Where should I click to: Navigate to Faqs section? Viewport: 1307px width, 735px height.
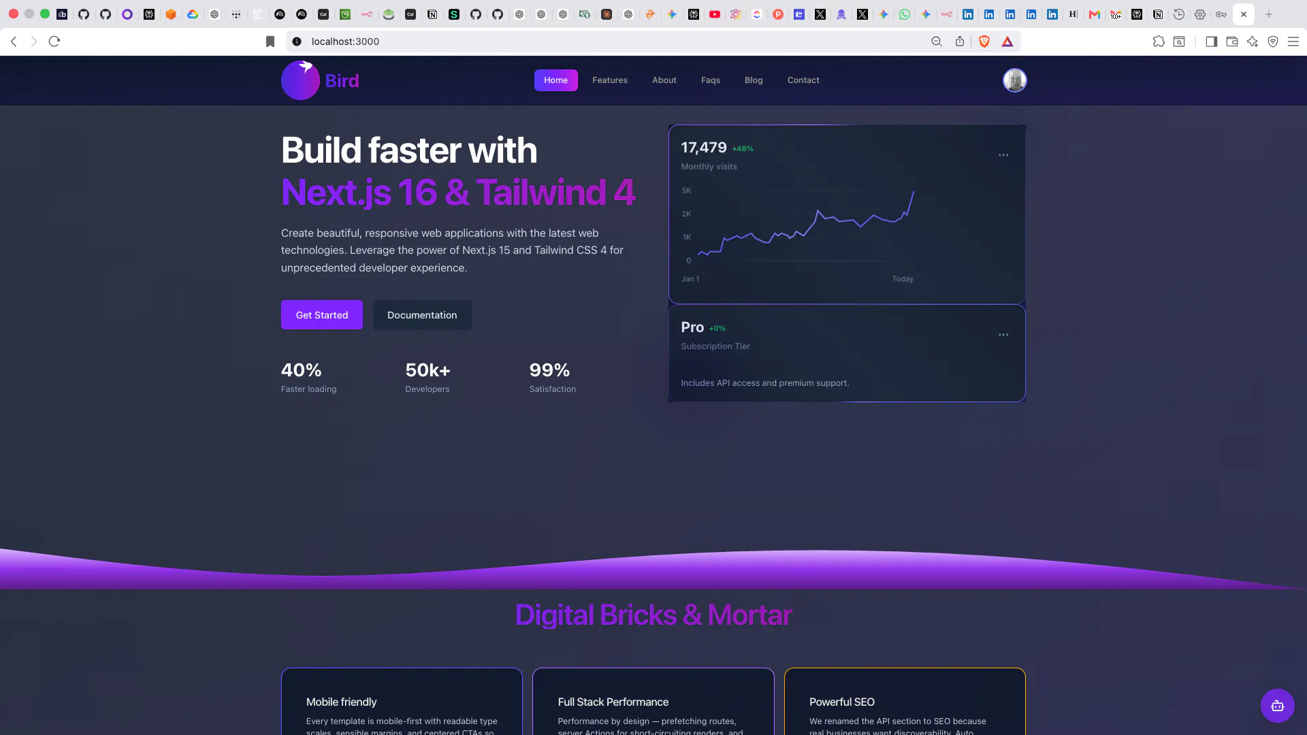(x=711, y=80)
